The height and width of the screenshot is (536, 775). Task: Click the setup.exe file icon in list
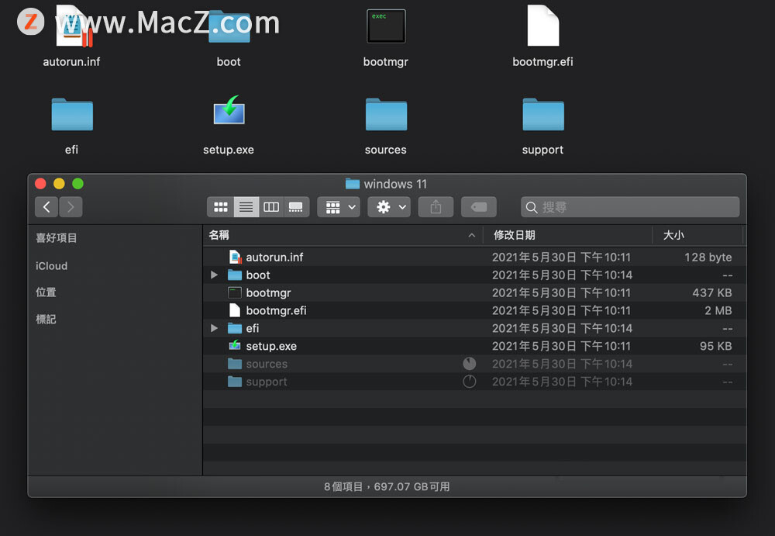tap(235, 345)
